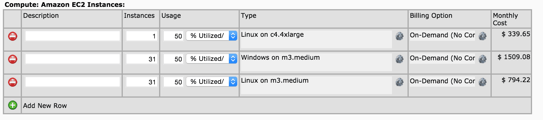The height and width of the screenshot is (120, 543).
Task: Delete the Windows on m3.medium row
Action: pos(12,59)
